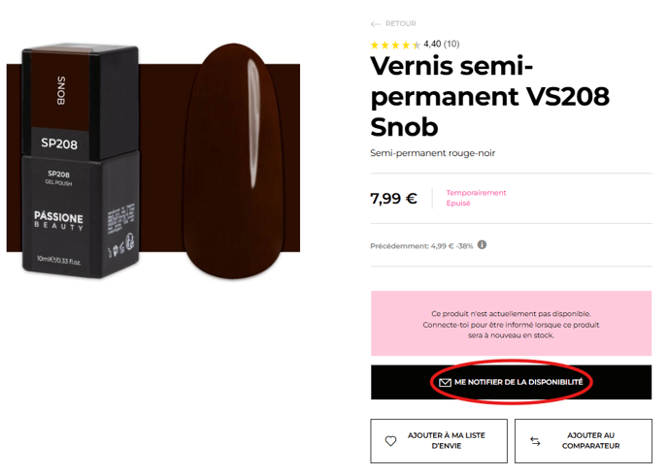Screen dimensions: 668x475
Task: Click AJOUTER À MA LISTE D'ENVIE button
Action: point(439,441)
